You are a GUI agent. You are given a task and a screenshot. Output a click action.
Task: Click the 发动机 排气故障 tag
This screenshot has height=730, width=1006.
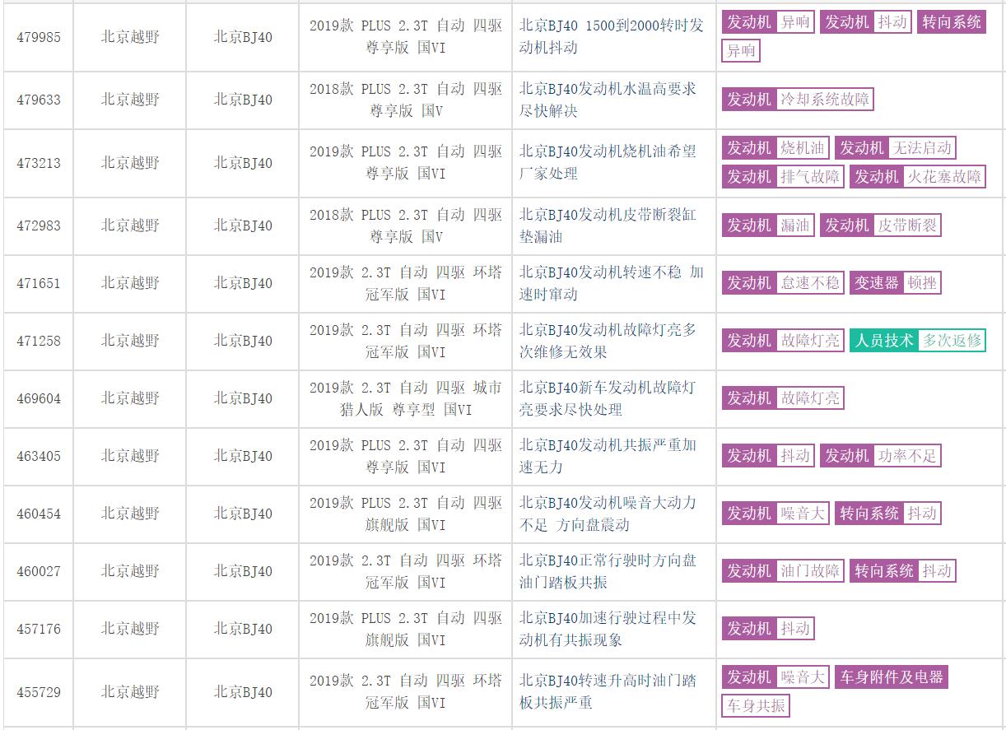click(783, 176)
